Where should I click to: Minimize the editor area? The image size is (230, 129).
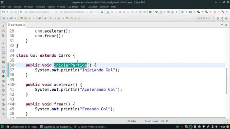(x=222, y=25)
